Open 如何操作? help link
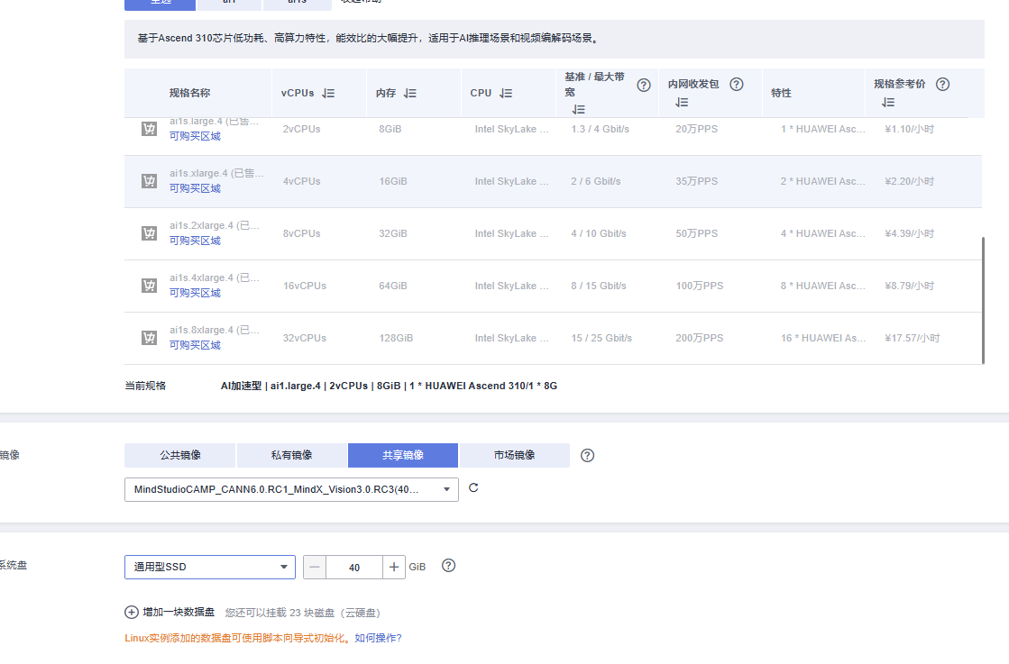 click(378, 638)
